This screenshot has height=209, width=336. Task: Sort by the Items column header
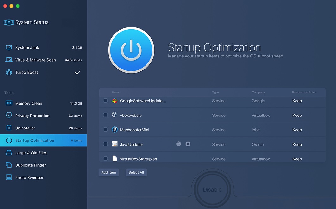(116, 92)
